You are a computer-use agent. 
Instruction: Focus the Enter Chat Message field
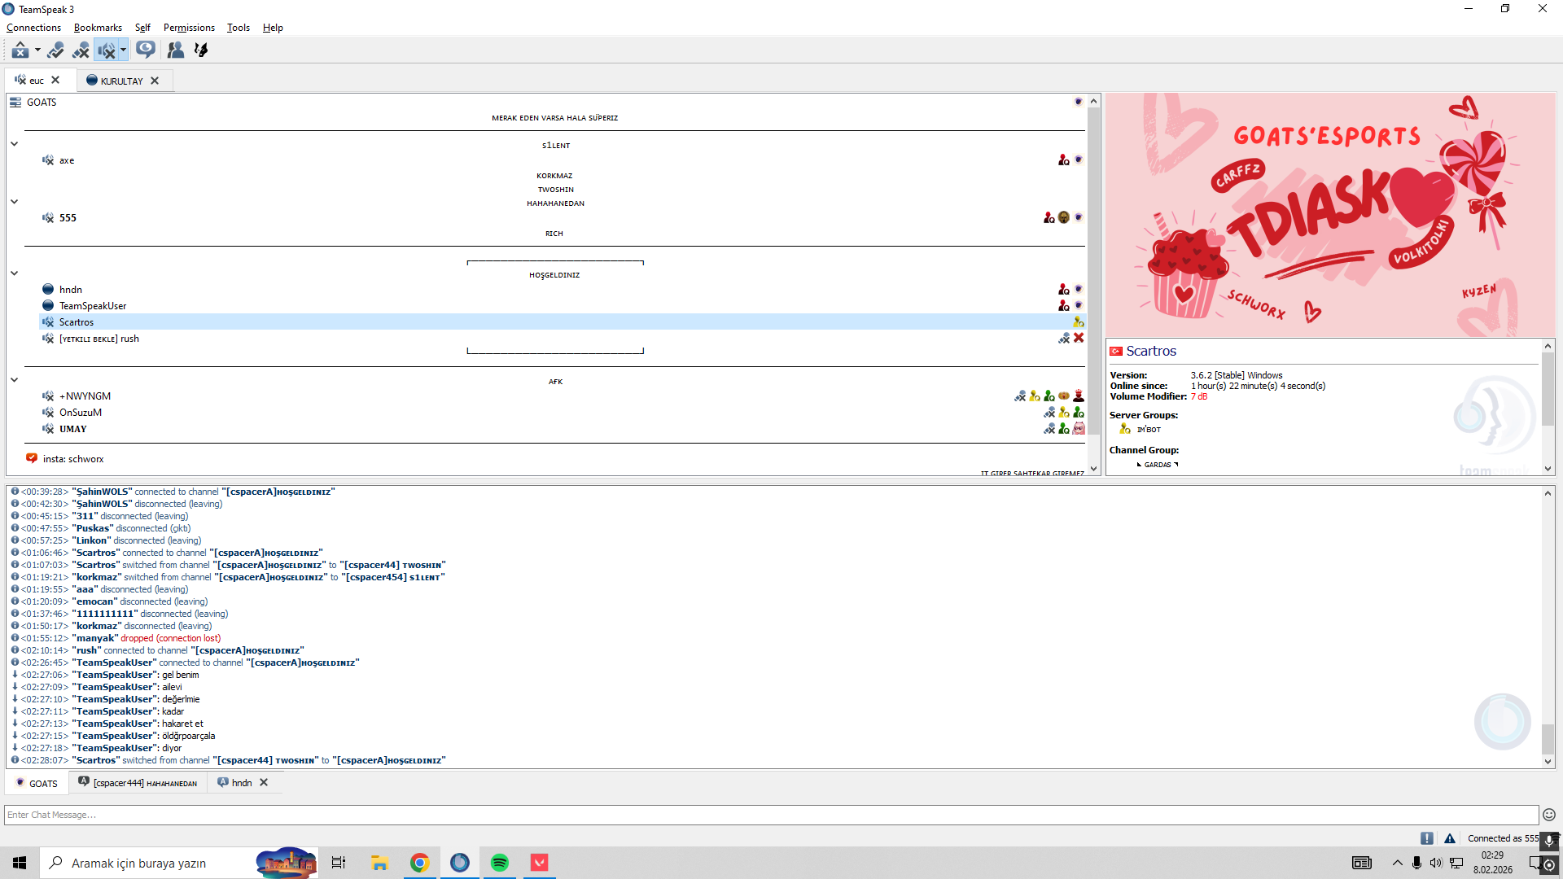771,816
